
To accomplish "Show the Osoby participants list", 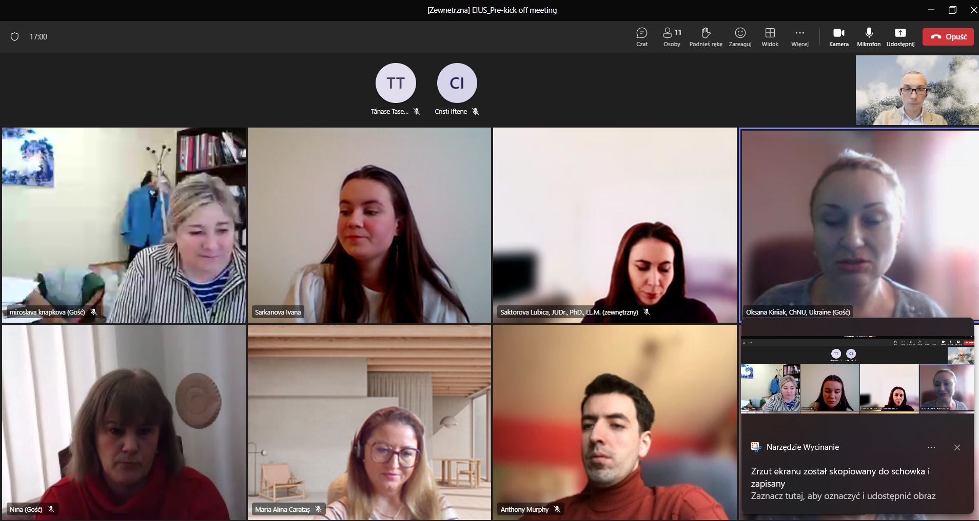I will coord(671,37).
